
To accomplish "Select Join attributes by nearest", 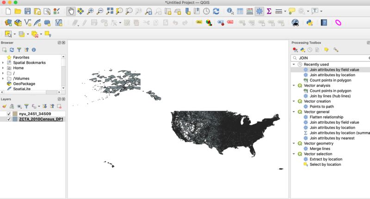I will tap(332, 138).
